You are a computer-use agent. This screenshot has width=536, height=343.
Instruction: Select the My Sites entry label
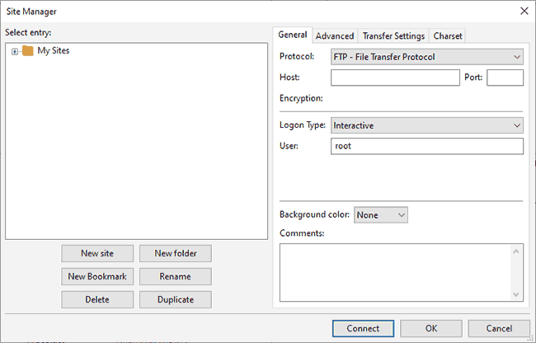[x=54, y=50]
